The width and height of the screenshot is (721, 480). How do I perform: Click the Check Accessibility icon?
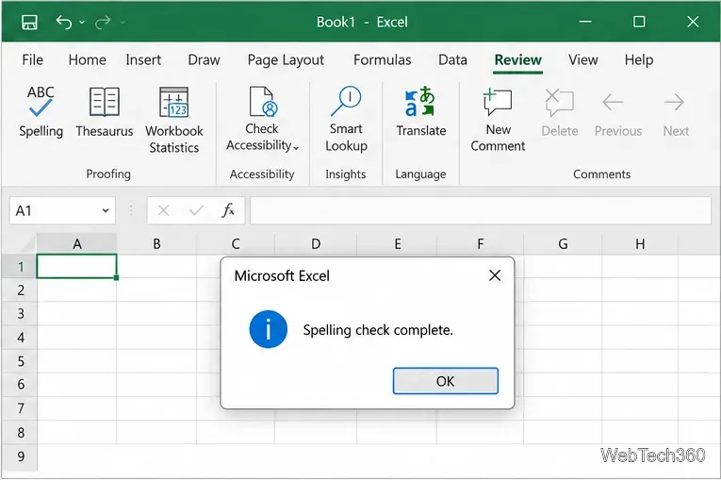tap(263, 101)
